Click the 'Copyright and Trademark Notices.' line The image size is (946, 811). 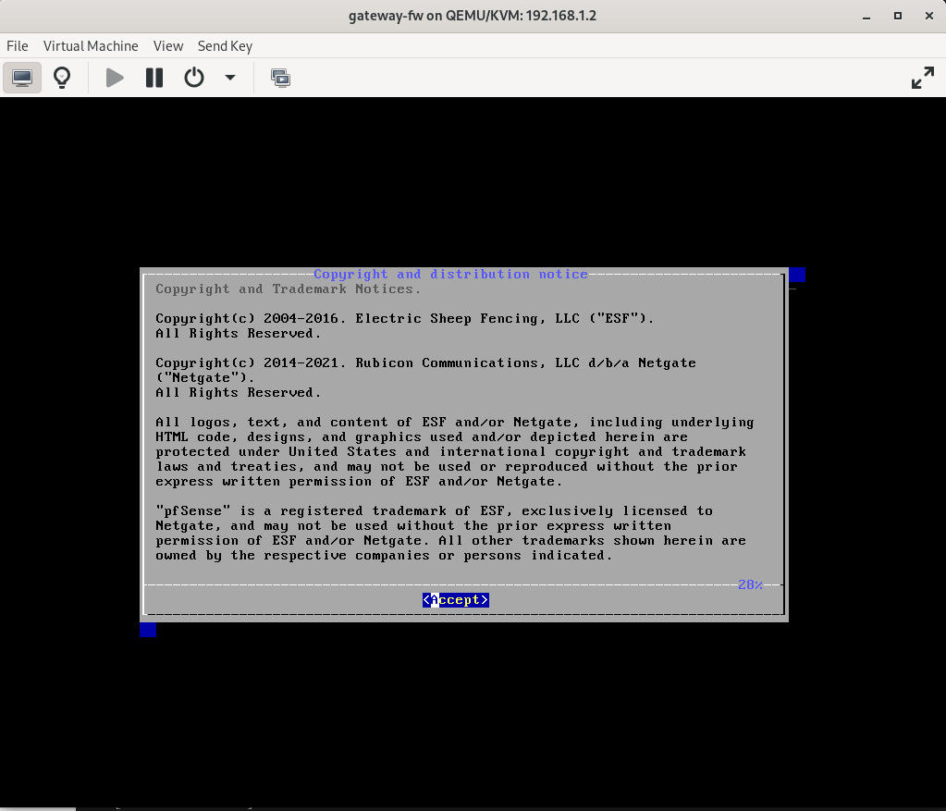coord(288,289)
